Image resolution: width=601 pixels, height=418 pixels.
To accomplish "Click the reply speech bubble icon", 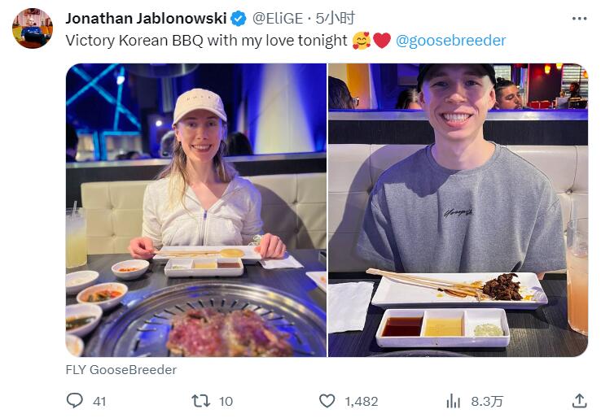I will coord(75,401).
